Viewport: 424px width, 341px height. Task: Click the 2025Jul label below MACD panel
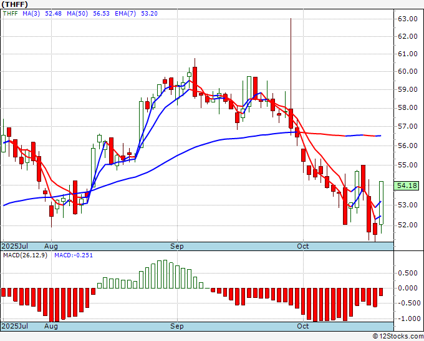pyautogui.click(x=15, y=326)
